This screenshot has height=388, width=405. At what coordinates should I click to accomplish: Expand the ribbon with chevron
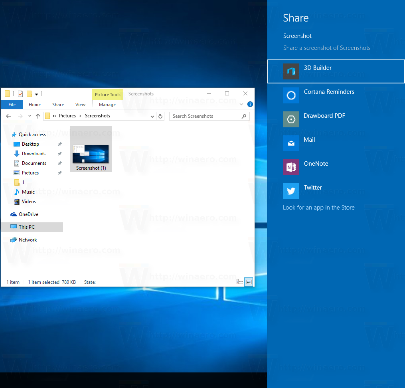pos(241,104)
